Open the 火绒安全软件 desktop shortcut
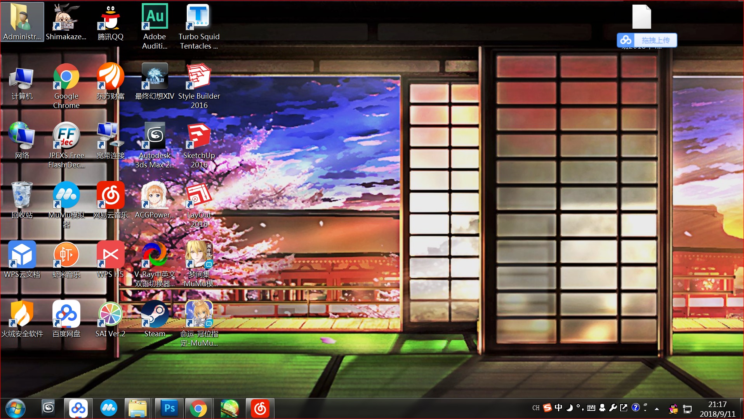744x419 pixels. [x=22, y=319]
